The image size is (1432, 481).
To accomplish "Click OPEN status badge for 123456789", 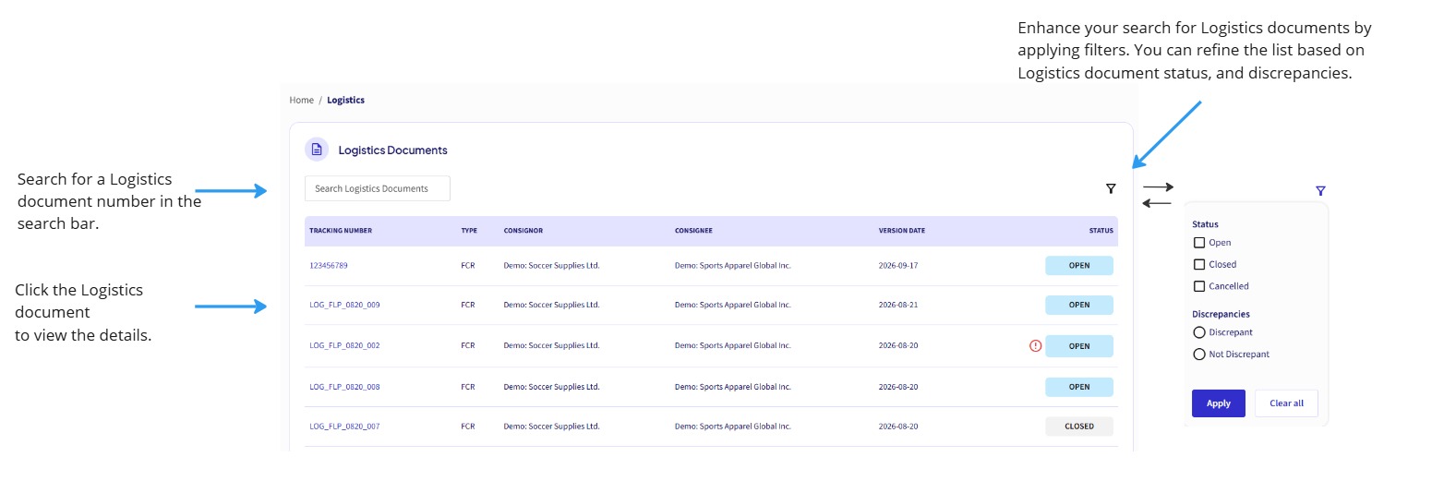I will pos(1079,266).
